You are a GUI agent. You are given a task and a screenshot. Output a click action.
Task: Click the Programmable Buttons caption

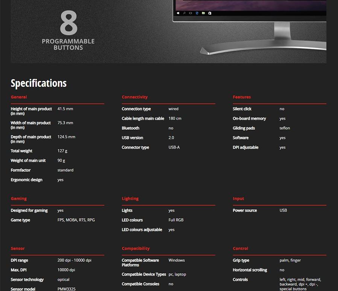pyautogui.click(x=68, y=44)
